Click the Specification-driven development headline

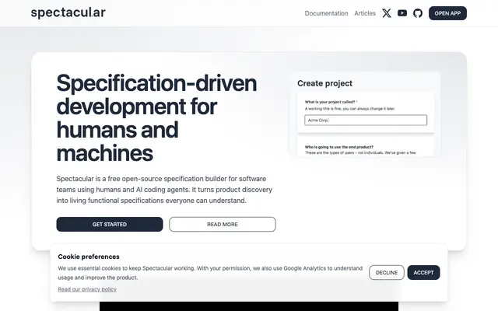click(x=156, y=118)
